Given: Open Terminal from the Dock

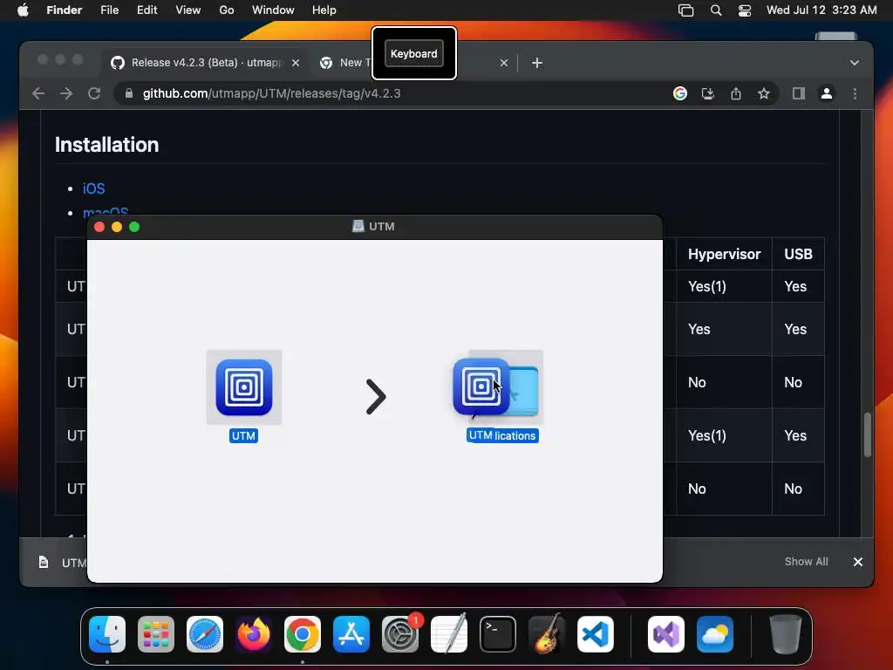Looking at the screenshot, I should point(498,634).
